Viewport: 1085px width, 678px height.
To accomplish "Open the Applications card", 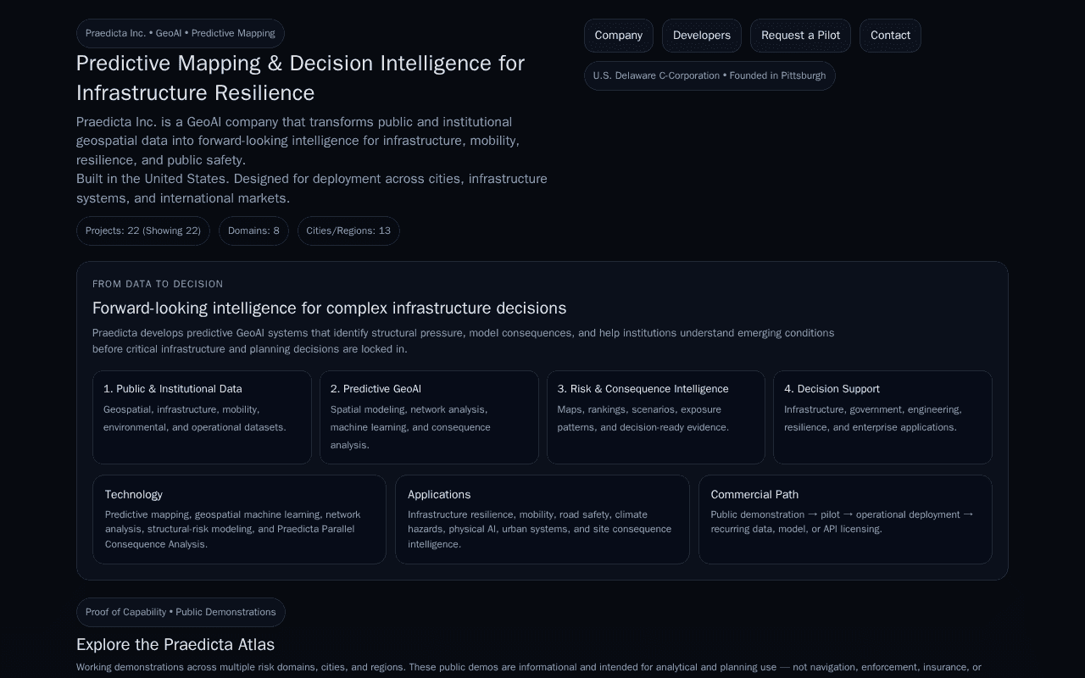I will pos(542,520).
